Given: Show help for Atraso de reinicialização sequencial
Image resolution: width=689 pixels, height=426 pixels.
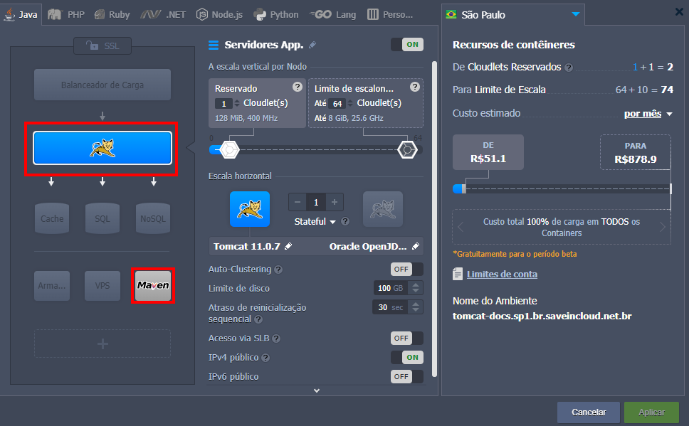Looking at the screenshot, I should 258,319.
